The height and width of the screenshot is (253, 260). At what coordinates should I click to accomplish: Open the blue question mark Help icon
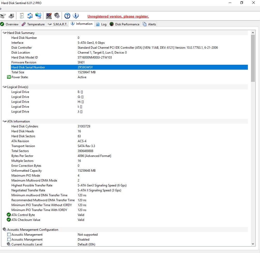[67, 16]
